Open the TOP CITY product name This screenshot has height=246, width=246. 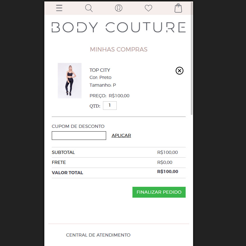point(100,70)
